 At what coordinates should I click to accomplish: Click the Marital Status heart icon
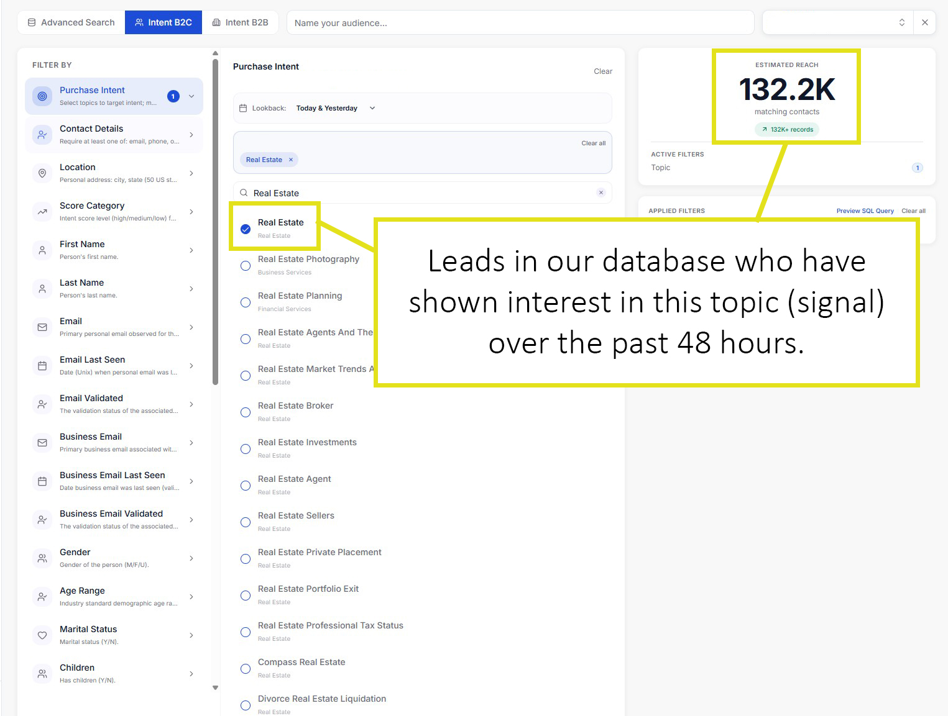tap(42, 635)
